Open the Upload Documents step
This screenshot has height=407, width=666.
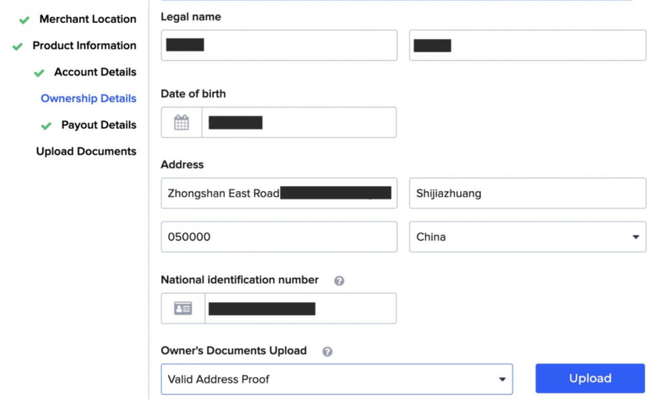[x=87, y=151]
